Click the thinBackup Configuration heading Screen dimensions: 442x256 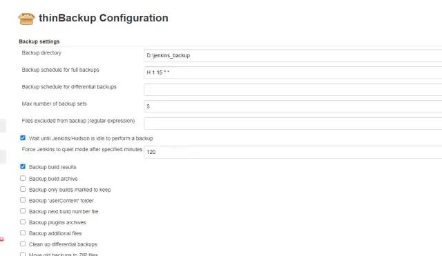coord(104,18)
